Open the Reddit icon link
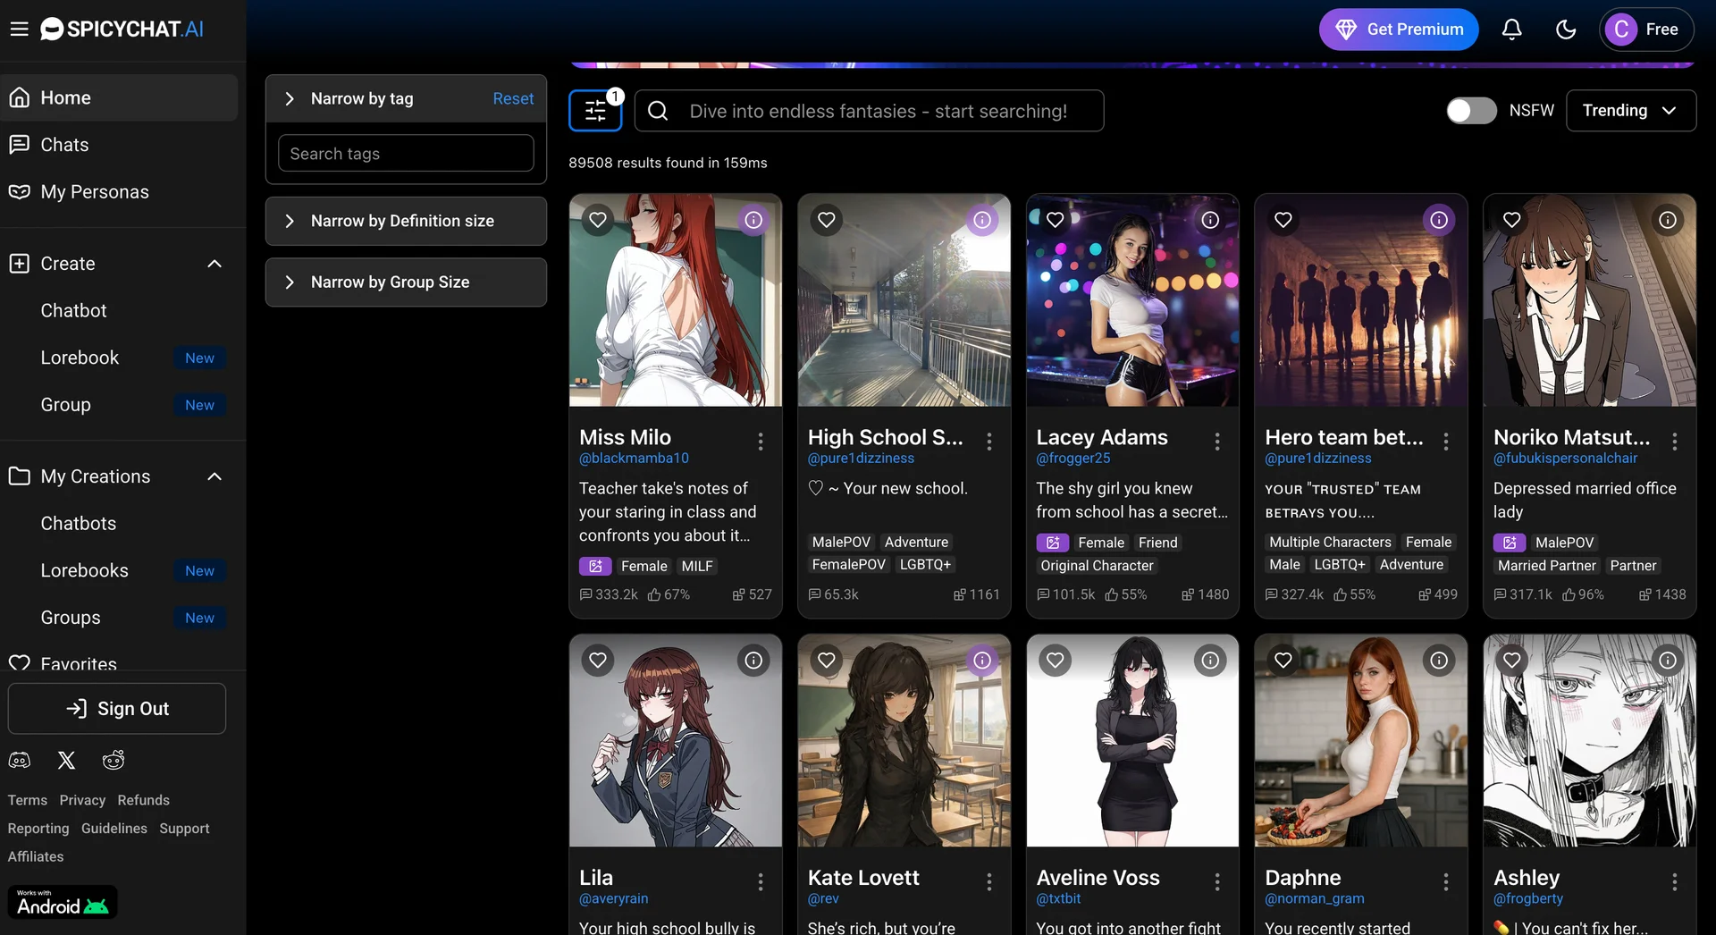Screen dimensions: 1716x935 point(114,761)
